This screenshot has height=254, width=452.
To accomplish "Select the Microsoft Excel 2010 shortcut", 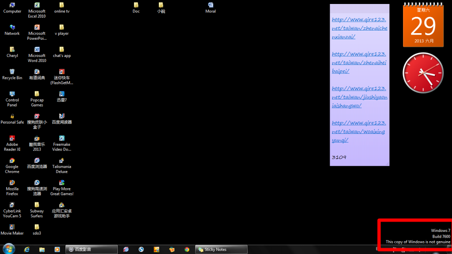I will 37,6.
